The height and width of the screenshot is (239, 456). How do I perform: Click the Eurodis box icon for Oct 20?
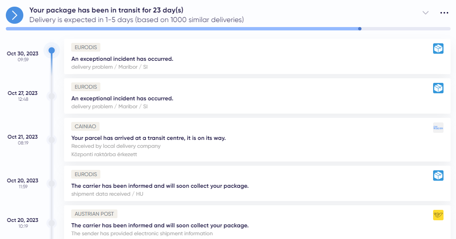(x=438, y=176)
